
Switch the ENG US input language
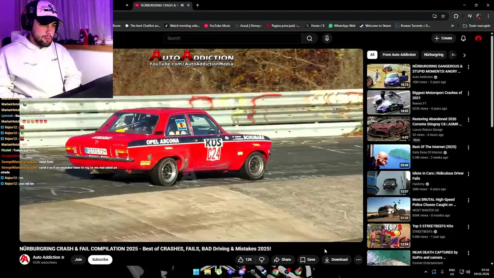(452, 272)
